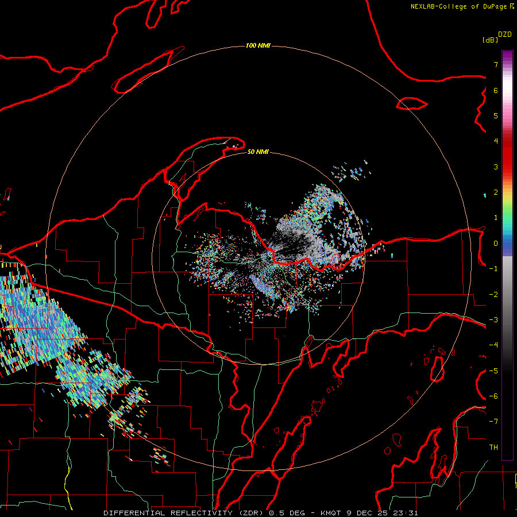Screen dimensions: 517x517
Task: Click the '100 NMI' range ring label
Action: click(258, 45)
